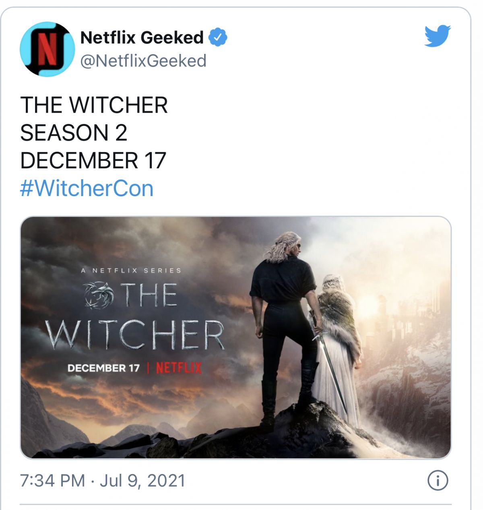
Task: Open the Witcher poster image
Action: [x=236, y=337]
